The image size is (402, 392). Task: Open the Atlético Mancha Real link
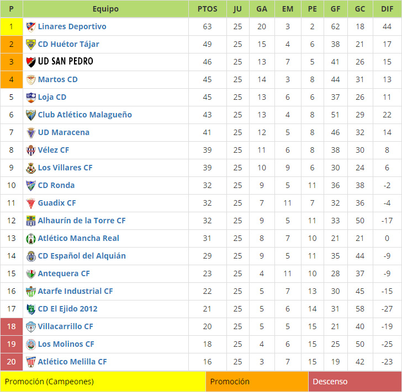point(78,238)
